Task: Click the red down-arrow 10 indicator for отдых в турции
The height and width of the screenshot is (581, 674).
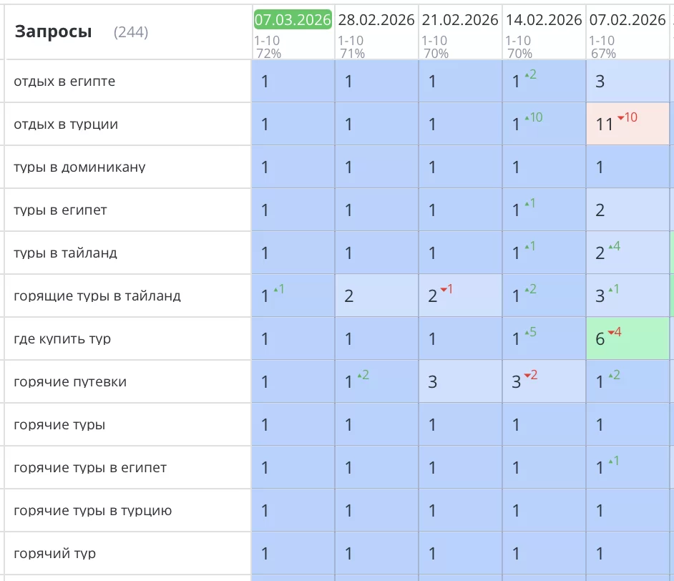Action: 627,117
